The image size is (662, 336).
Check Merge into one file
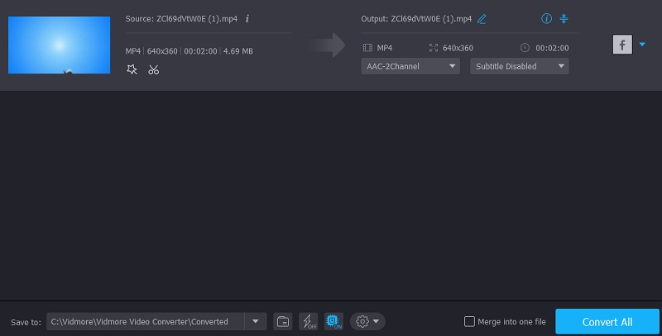(470, 321)
